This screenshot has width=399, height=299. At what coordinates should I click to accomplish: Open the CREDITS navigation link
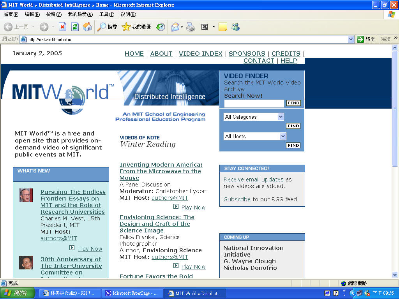[286, 54]
